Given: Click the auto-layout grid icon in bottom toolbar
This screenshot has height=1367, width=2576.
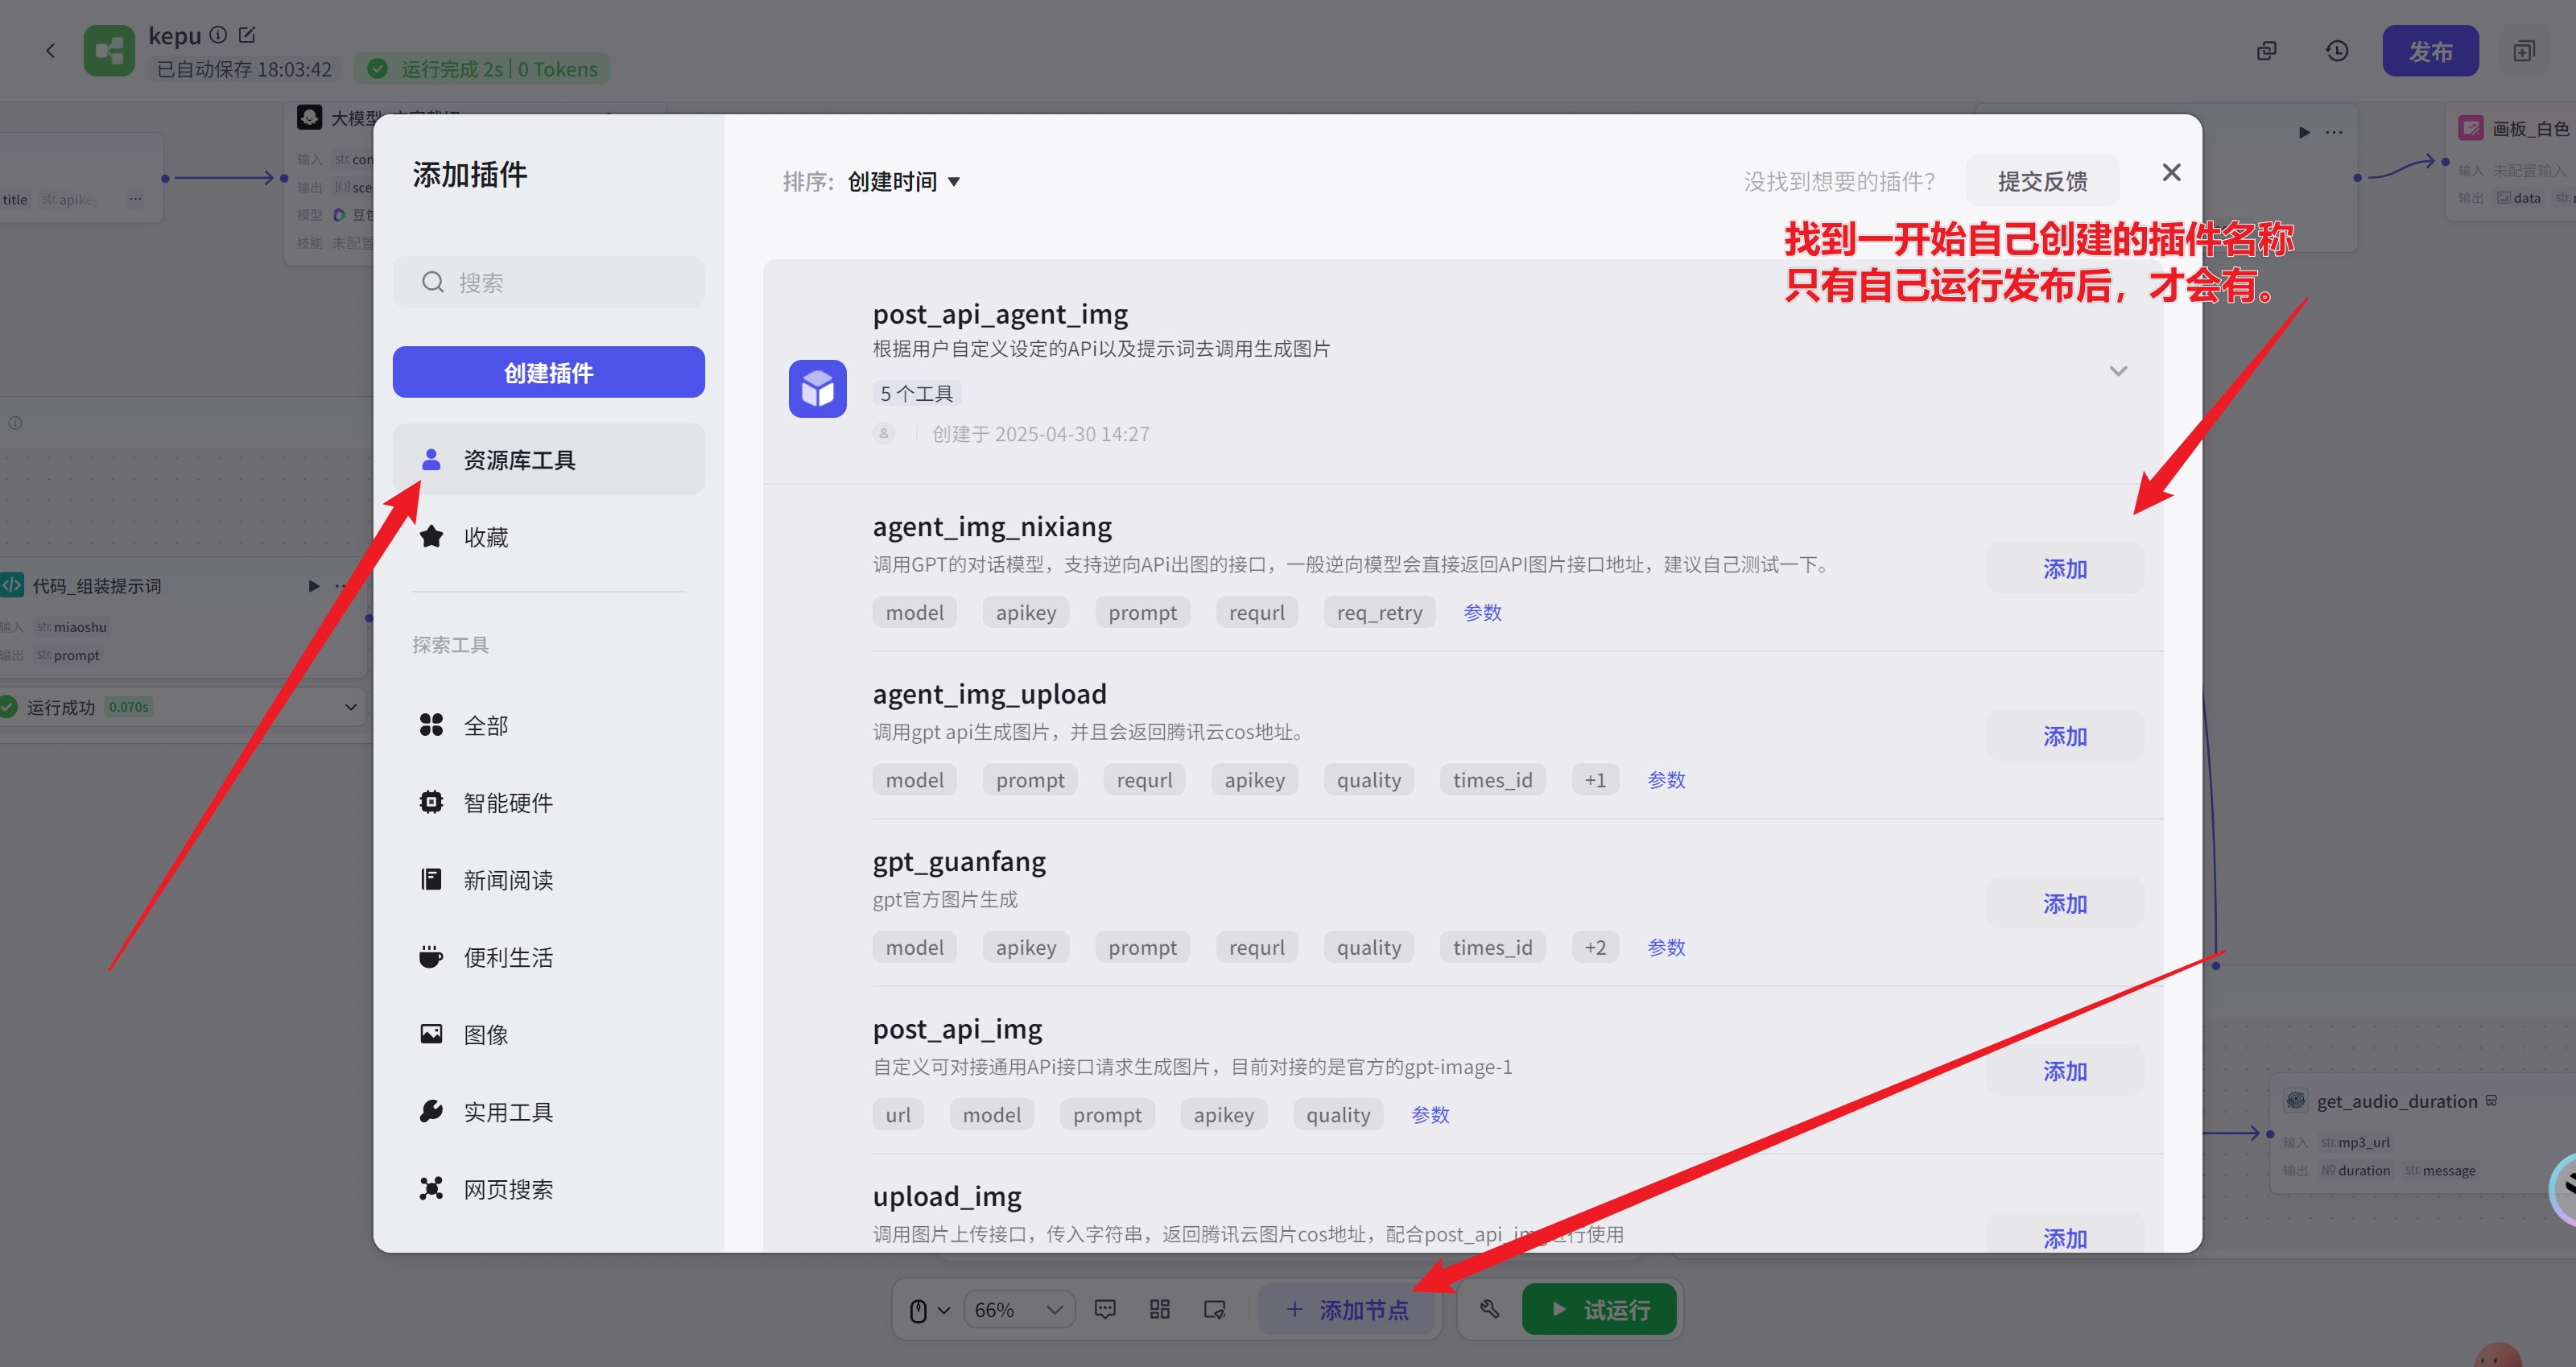Looking at the screenshot, I should pyautogui.click(x=1159, y=1309).
